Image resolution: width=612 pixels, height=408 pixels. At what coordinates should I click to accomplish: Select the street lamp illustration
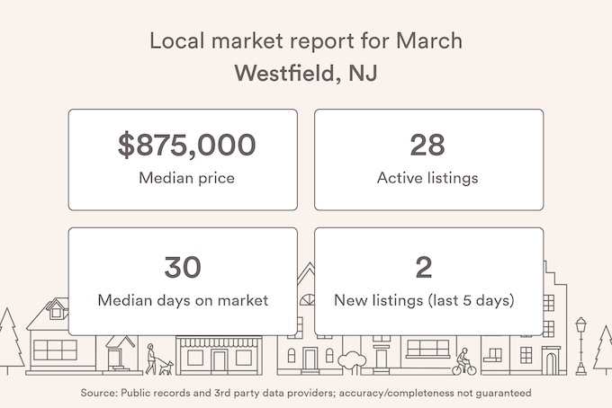[581, 346]
